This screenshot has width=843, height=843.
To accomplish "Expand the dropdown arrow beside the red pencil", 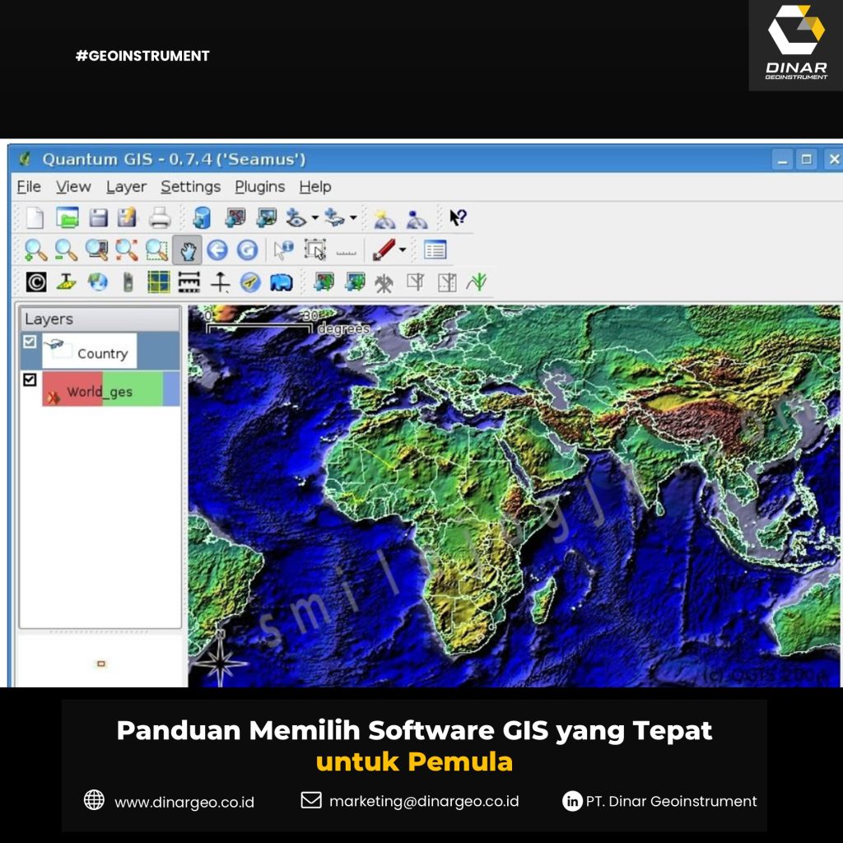I will point(402,249).
